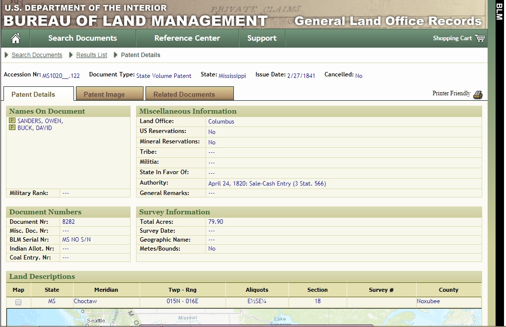Check the Map checkbox for MS row
Viewport: 506px width, 327px height.
click(18, 302)
